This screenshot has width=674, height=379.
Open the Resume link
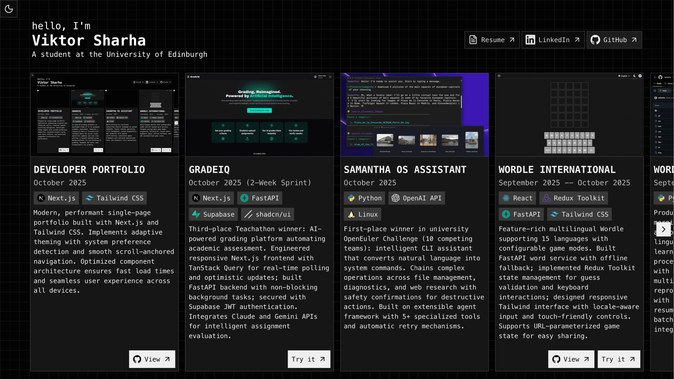[492, 40]
